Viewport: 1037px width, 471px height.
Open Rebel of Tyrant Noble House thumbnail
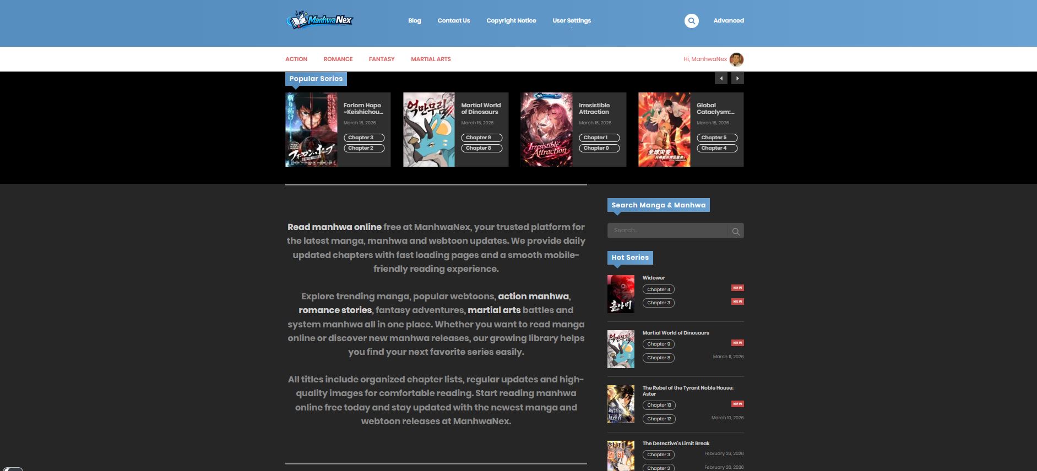tap(621, 404)
